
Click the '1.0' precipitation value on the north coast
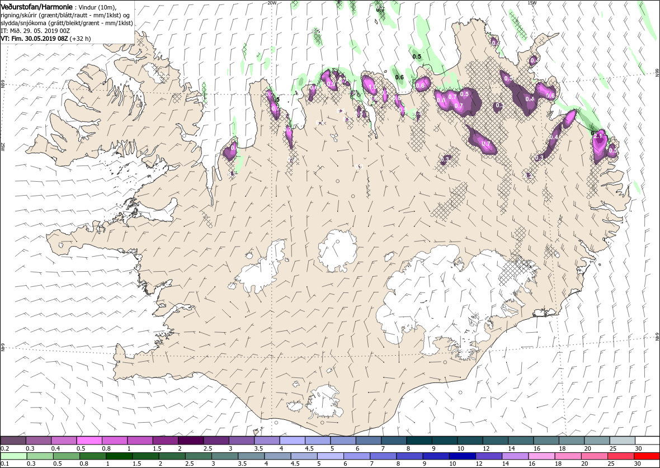(x=372, y=87)
